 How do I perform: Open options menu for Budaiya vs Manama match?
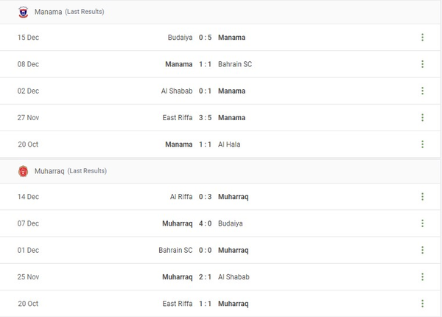tap(422, 38)
